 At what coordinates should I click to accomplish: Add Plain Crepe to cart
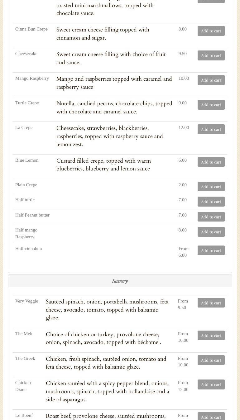[x=211, y=187]
